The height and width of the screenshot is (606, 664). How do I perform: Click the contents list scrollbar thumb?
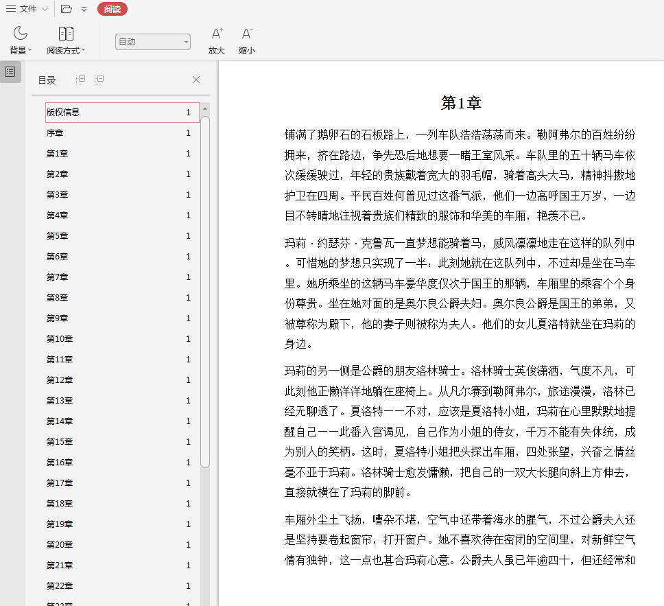pos(205,292)
